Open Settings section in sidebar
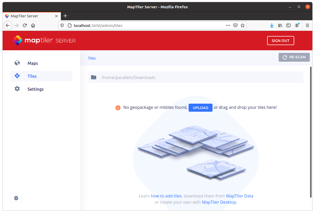 click(35, 89)
